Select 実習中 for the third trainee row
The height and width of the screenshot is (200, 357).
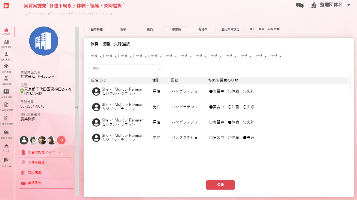tap(211, 123)
